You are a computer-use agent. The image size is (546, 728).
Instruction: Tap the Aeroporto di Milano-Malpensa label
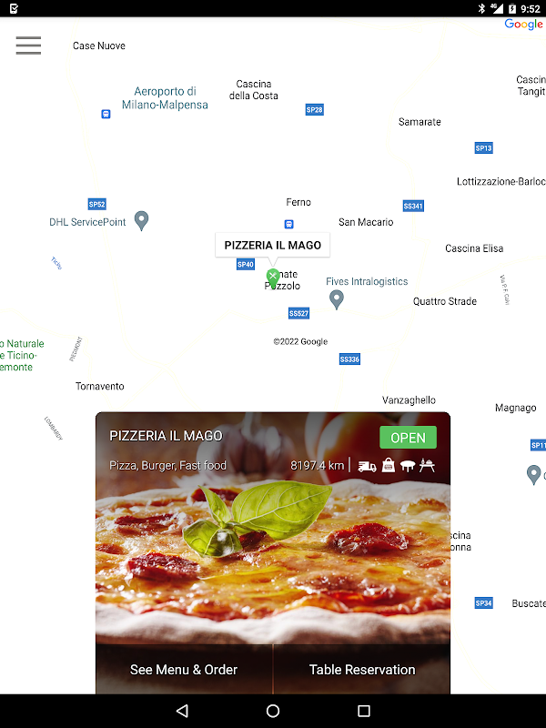(x=165, y=98)
